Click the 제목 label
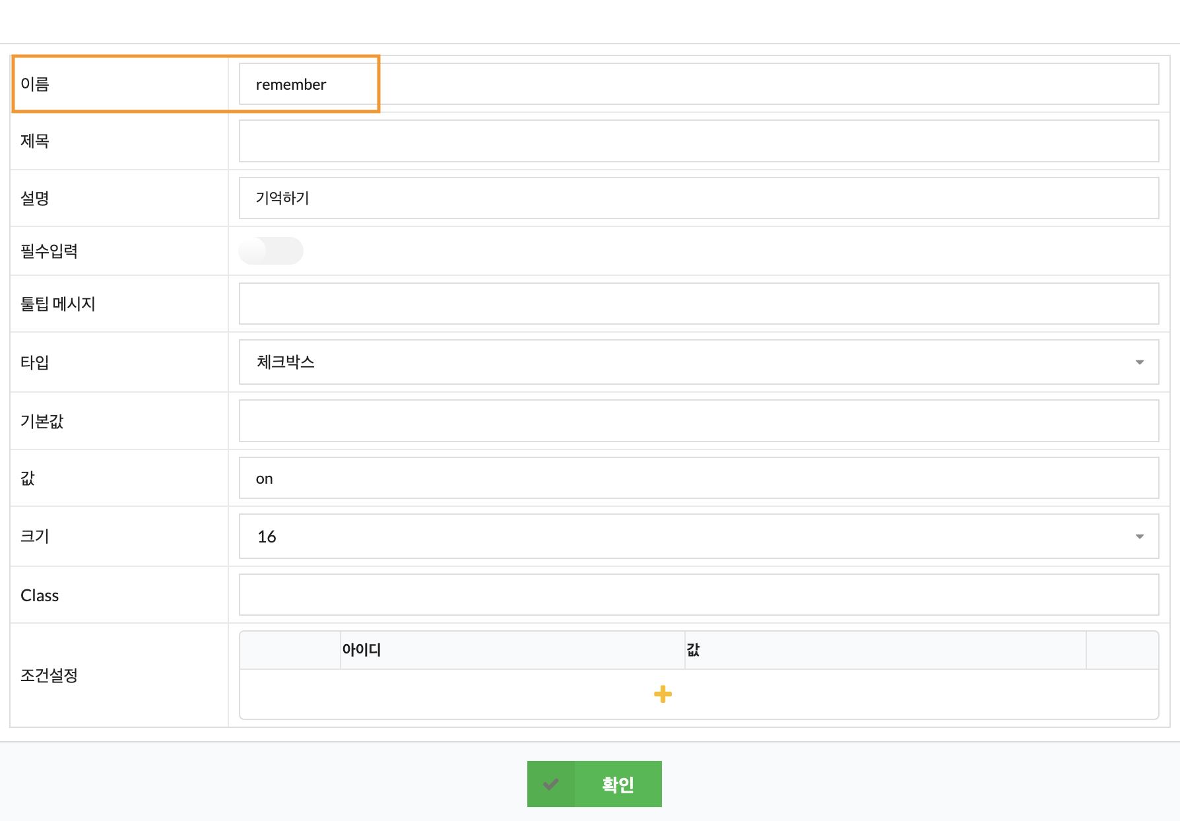1180x821 pixels. (35, 141)
